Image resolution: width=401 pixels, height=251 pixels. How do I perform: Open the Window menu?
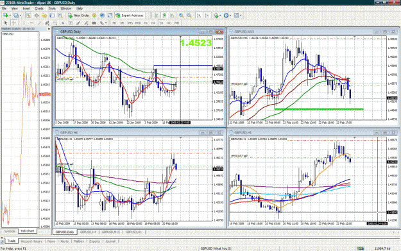pos(66,8)
